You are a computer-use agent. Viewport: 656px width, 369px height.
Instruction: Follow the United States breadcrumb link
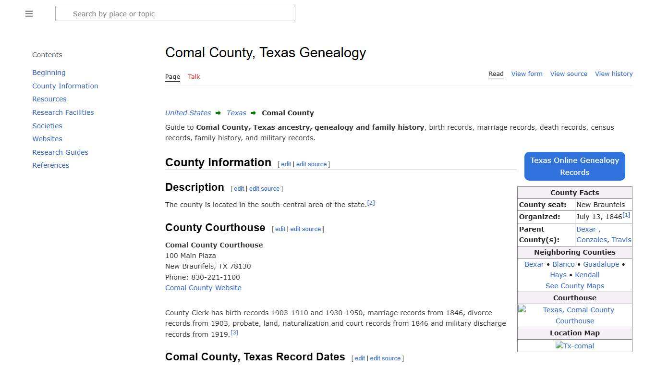coord(188,112)
